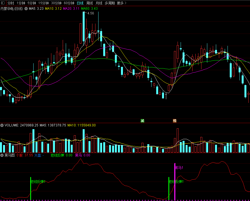Click the 内蒙华电(日线) stock title
250x201 pixels.
[12, 9]
